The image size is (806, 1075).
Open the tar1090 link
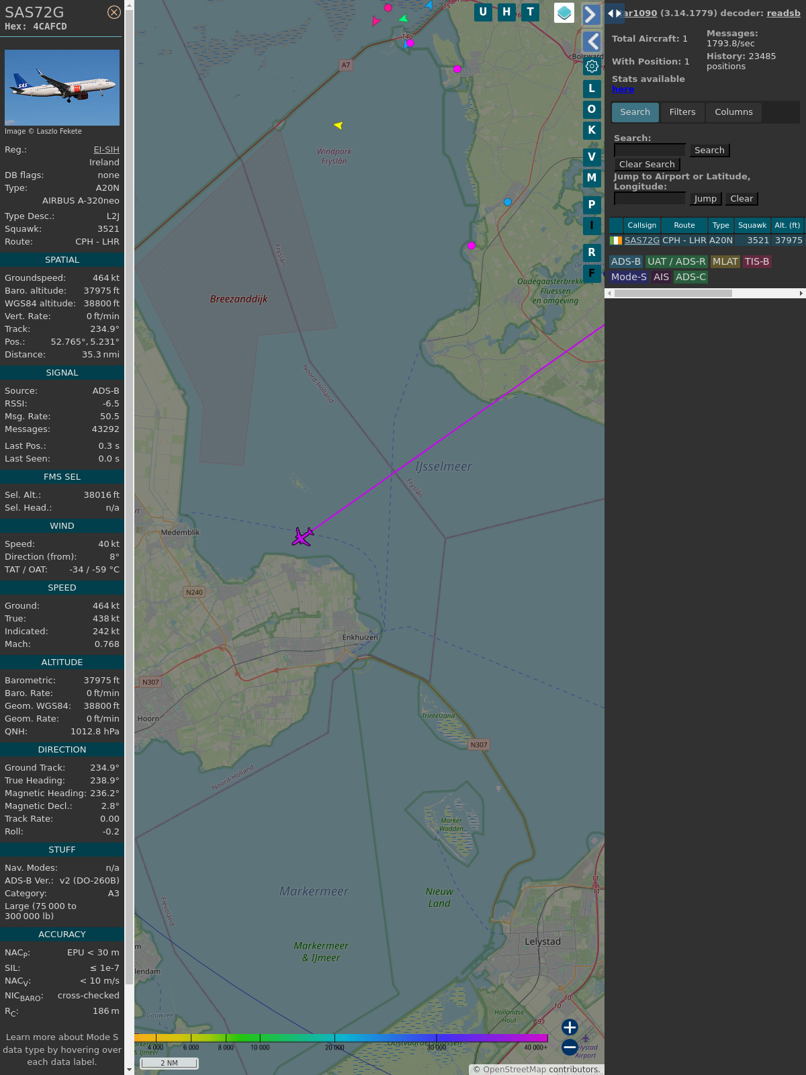pos(640,13)
